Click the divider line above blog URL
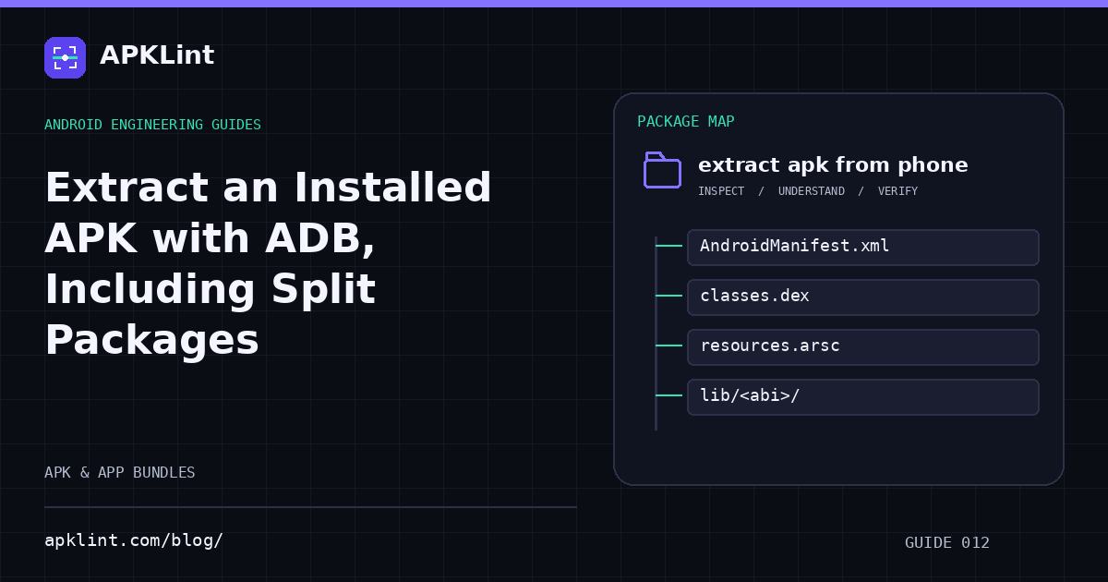This screenshot has width=1108, height=582. coord(310,507)
